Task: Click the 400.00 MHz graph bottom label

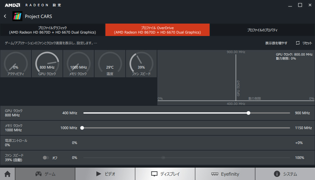Action: point(236,104)
